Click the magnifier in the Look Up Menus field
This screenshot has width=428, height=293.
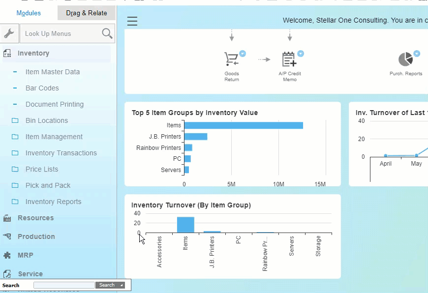pos(106,33)
